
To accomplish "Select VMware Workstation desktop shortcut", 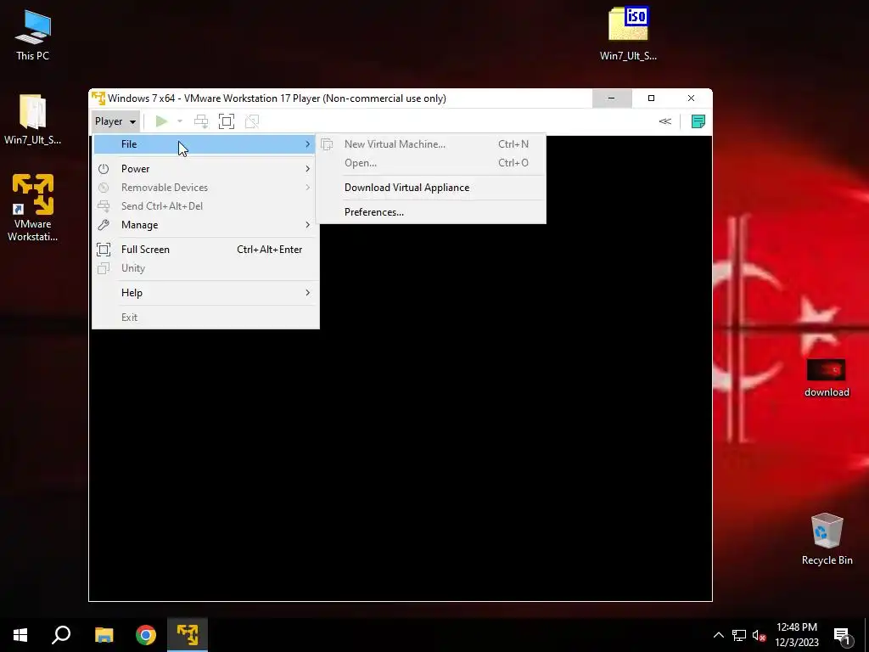I will [33, 208].
